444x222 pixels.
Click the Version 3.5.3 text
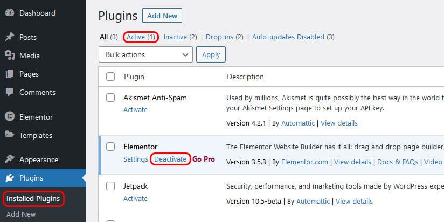[x=246, y=162]
